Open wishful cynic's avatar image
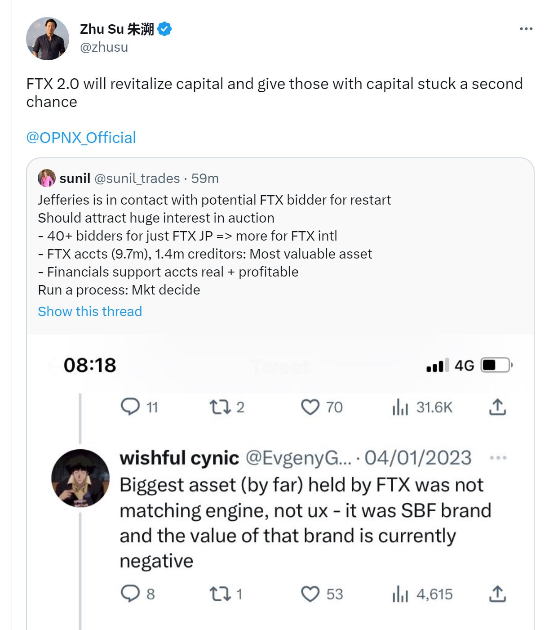The image size is (549, 630). (x=80, y=478)
